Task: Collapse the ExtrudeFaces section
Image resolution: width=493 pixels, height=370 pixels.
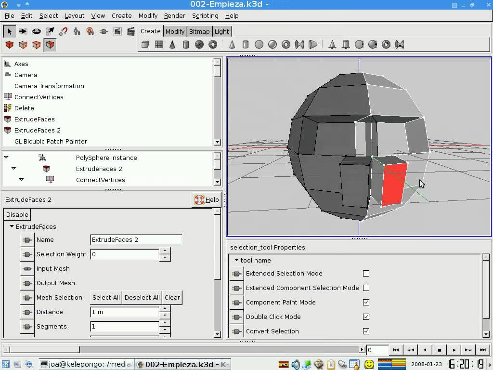Action: coord(12,226)
